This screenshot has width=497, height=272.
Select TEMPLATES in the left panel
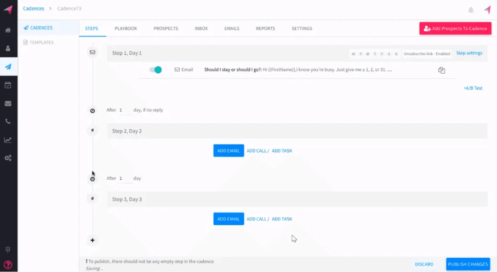41,42
